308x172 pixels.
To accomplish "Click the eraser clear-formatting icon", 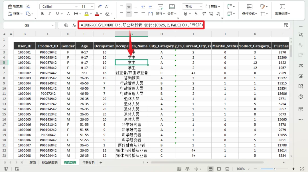I will click(107, 14).
